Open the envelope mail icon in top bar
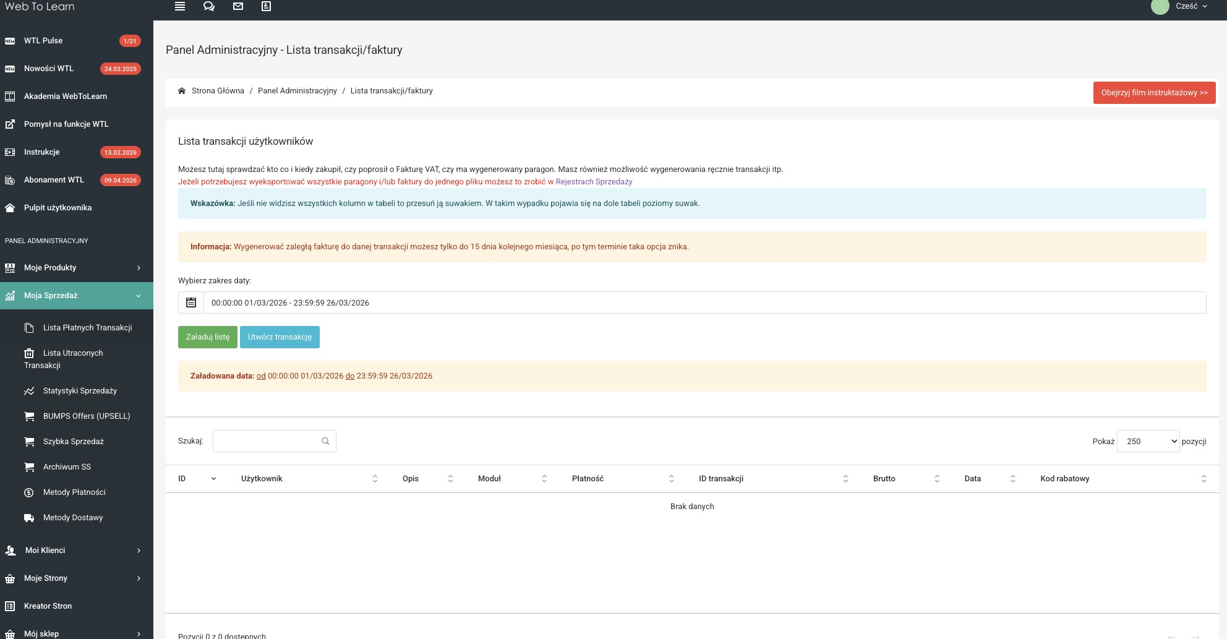This screenshot has height=639, width=1227. point(238,6)
